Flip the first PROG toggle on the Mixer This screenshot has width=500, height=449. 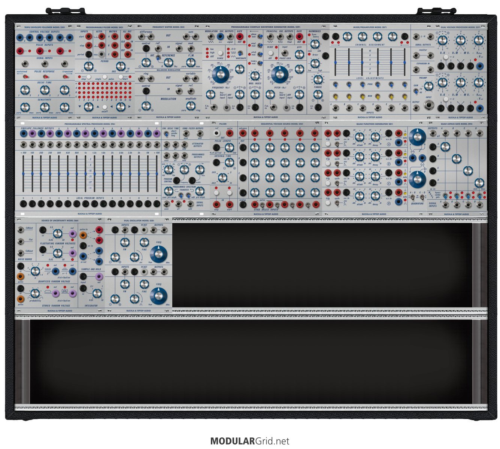click(x=336, y=85)
